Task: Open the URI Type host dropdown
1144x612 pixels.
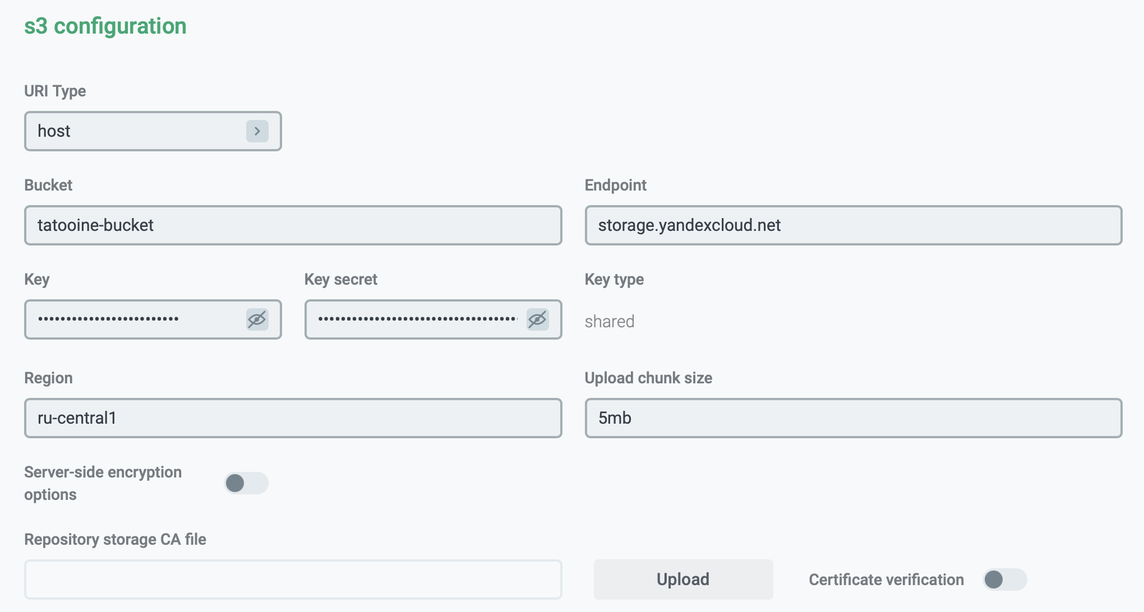Action: pos(140,131)
